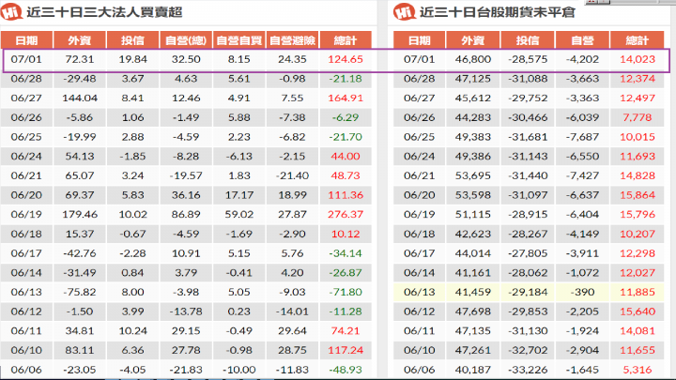This screenshot has height=380, width=676.
Task: Click the title 近三十日三大法人買賣超
Action: click(x=105, y=12)
